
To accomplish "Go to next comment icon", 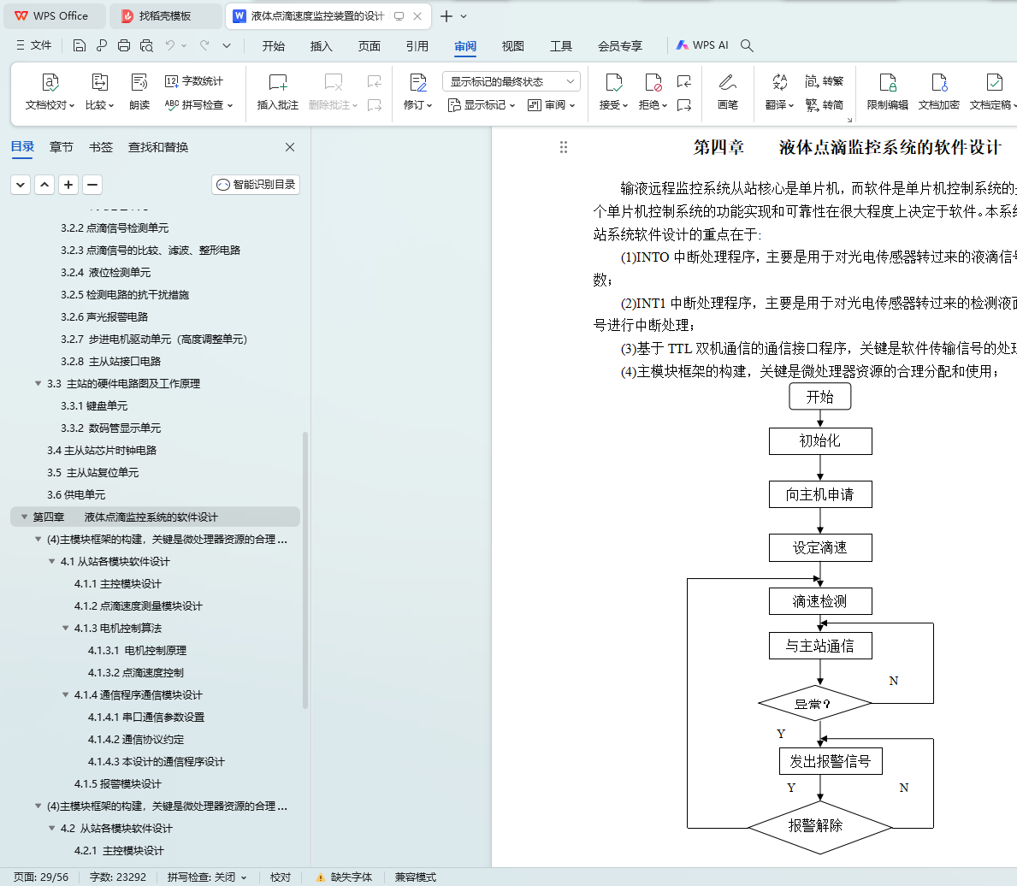I will click(375, 104).
